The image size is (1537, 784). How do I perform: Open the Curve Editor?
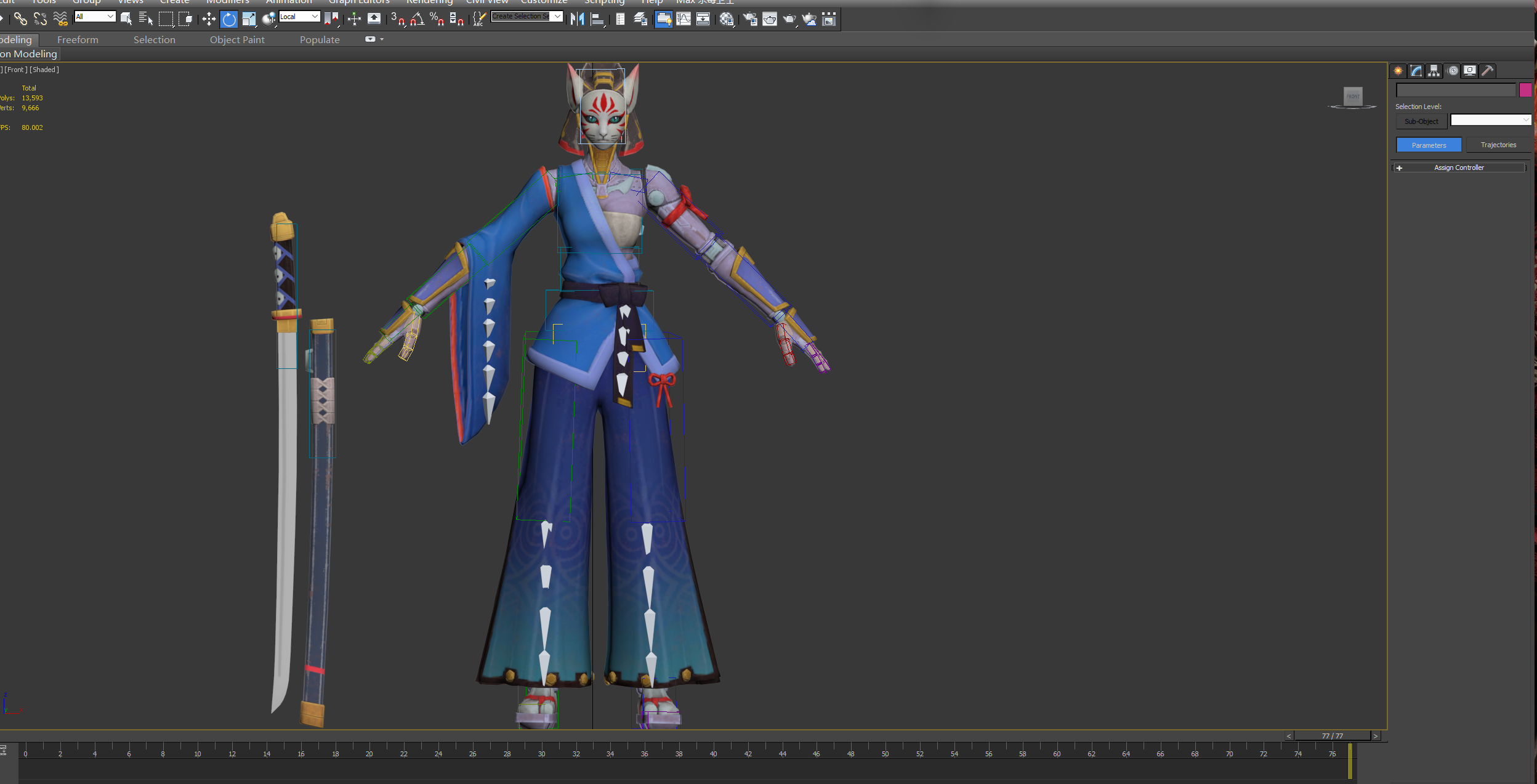[x=684, y=19]
